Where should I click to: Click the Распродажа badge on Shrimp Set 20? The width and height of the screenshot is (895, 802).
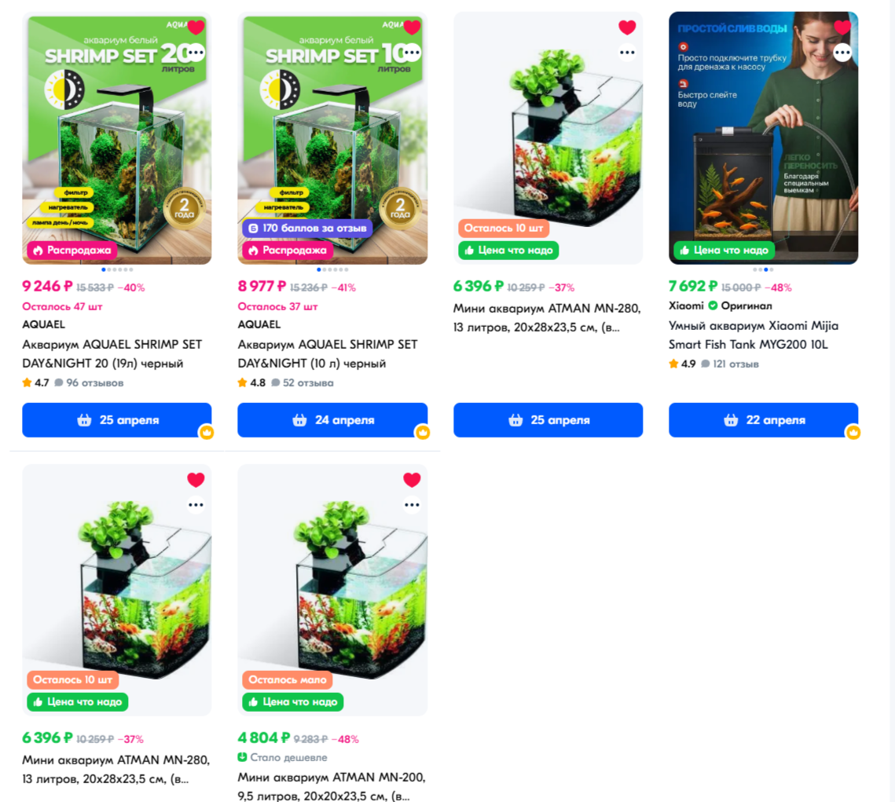tap(72, 250)
